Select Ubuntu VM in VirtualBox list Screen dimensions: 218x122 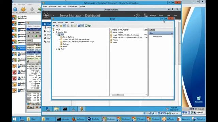click(x=19, y=90)
